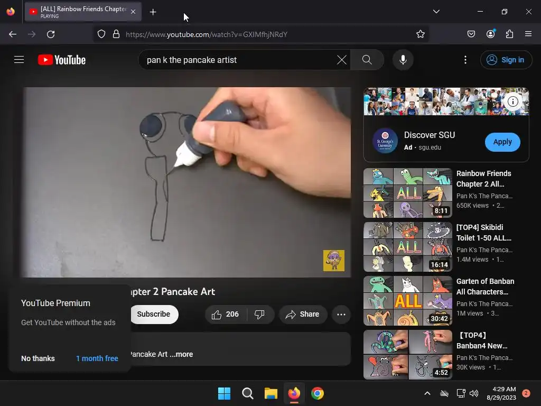Open the [TOP4] Banban4 New title
Image resolution: width=541 pixels, height=406 pixels.
click(x=482, y=340)
